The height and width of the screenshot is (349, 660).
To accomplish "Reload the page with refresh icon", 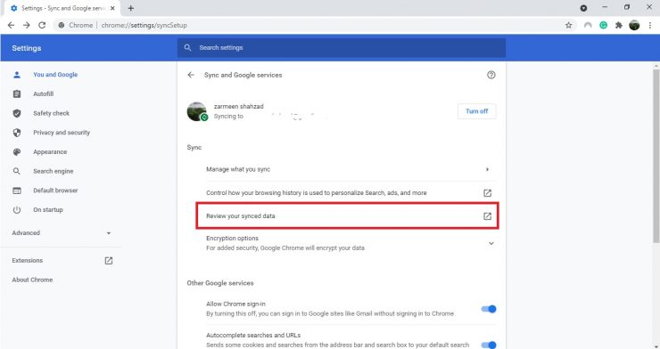I will tap(42, 25).
